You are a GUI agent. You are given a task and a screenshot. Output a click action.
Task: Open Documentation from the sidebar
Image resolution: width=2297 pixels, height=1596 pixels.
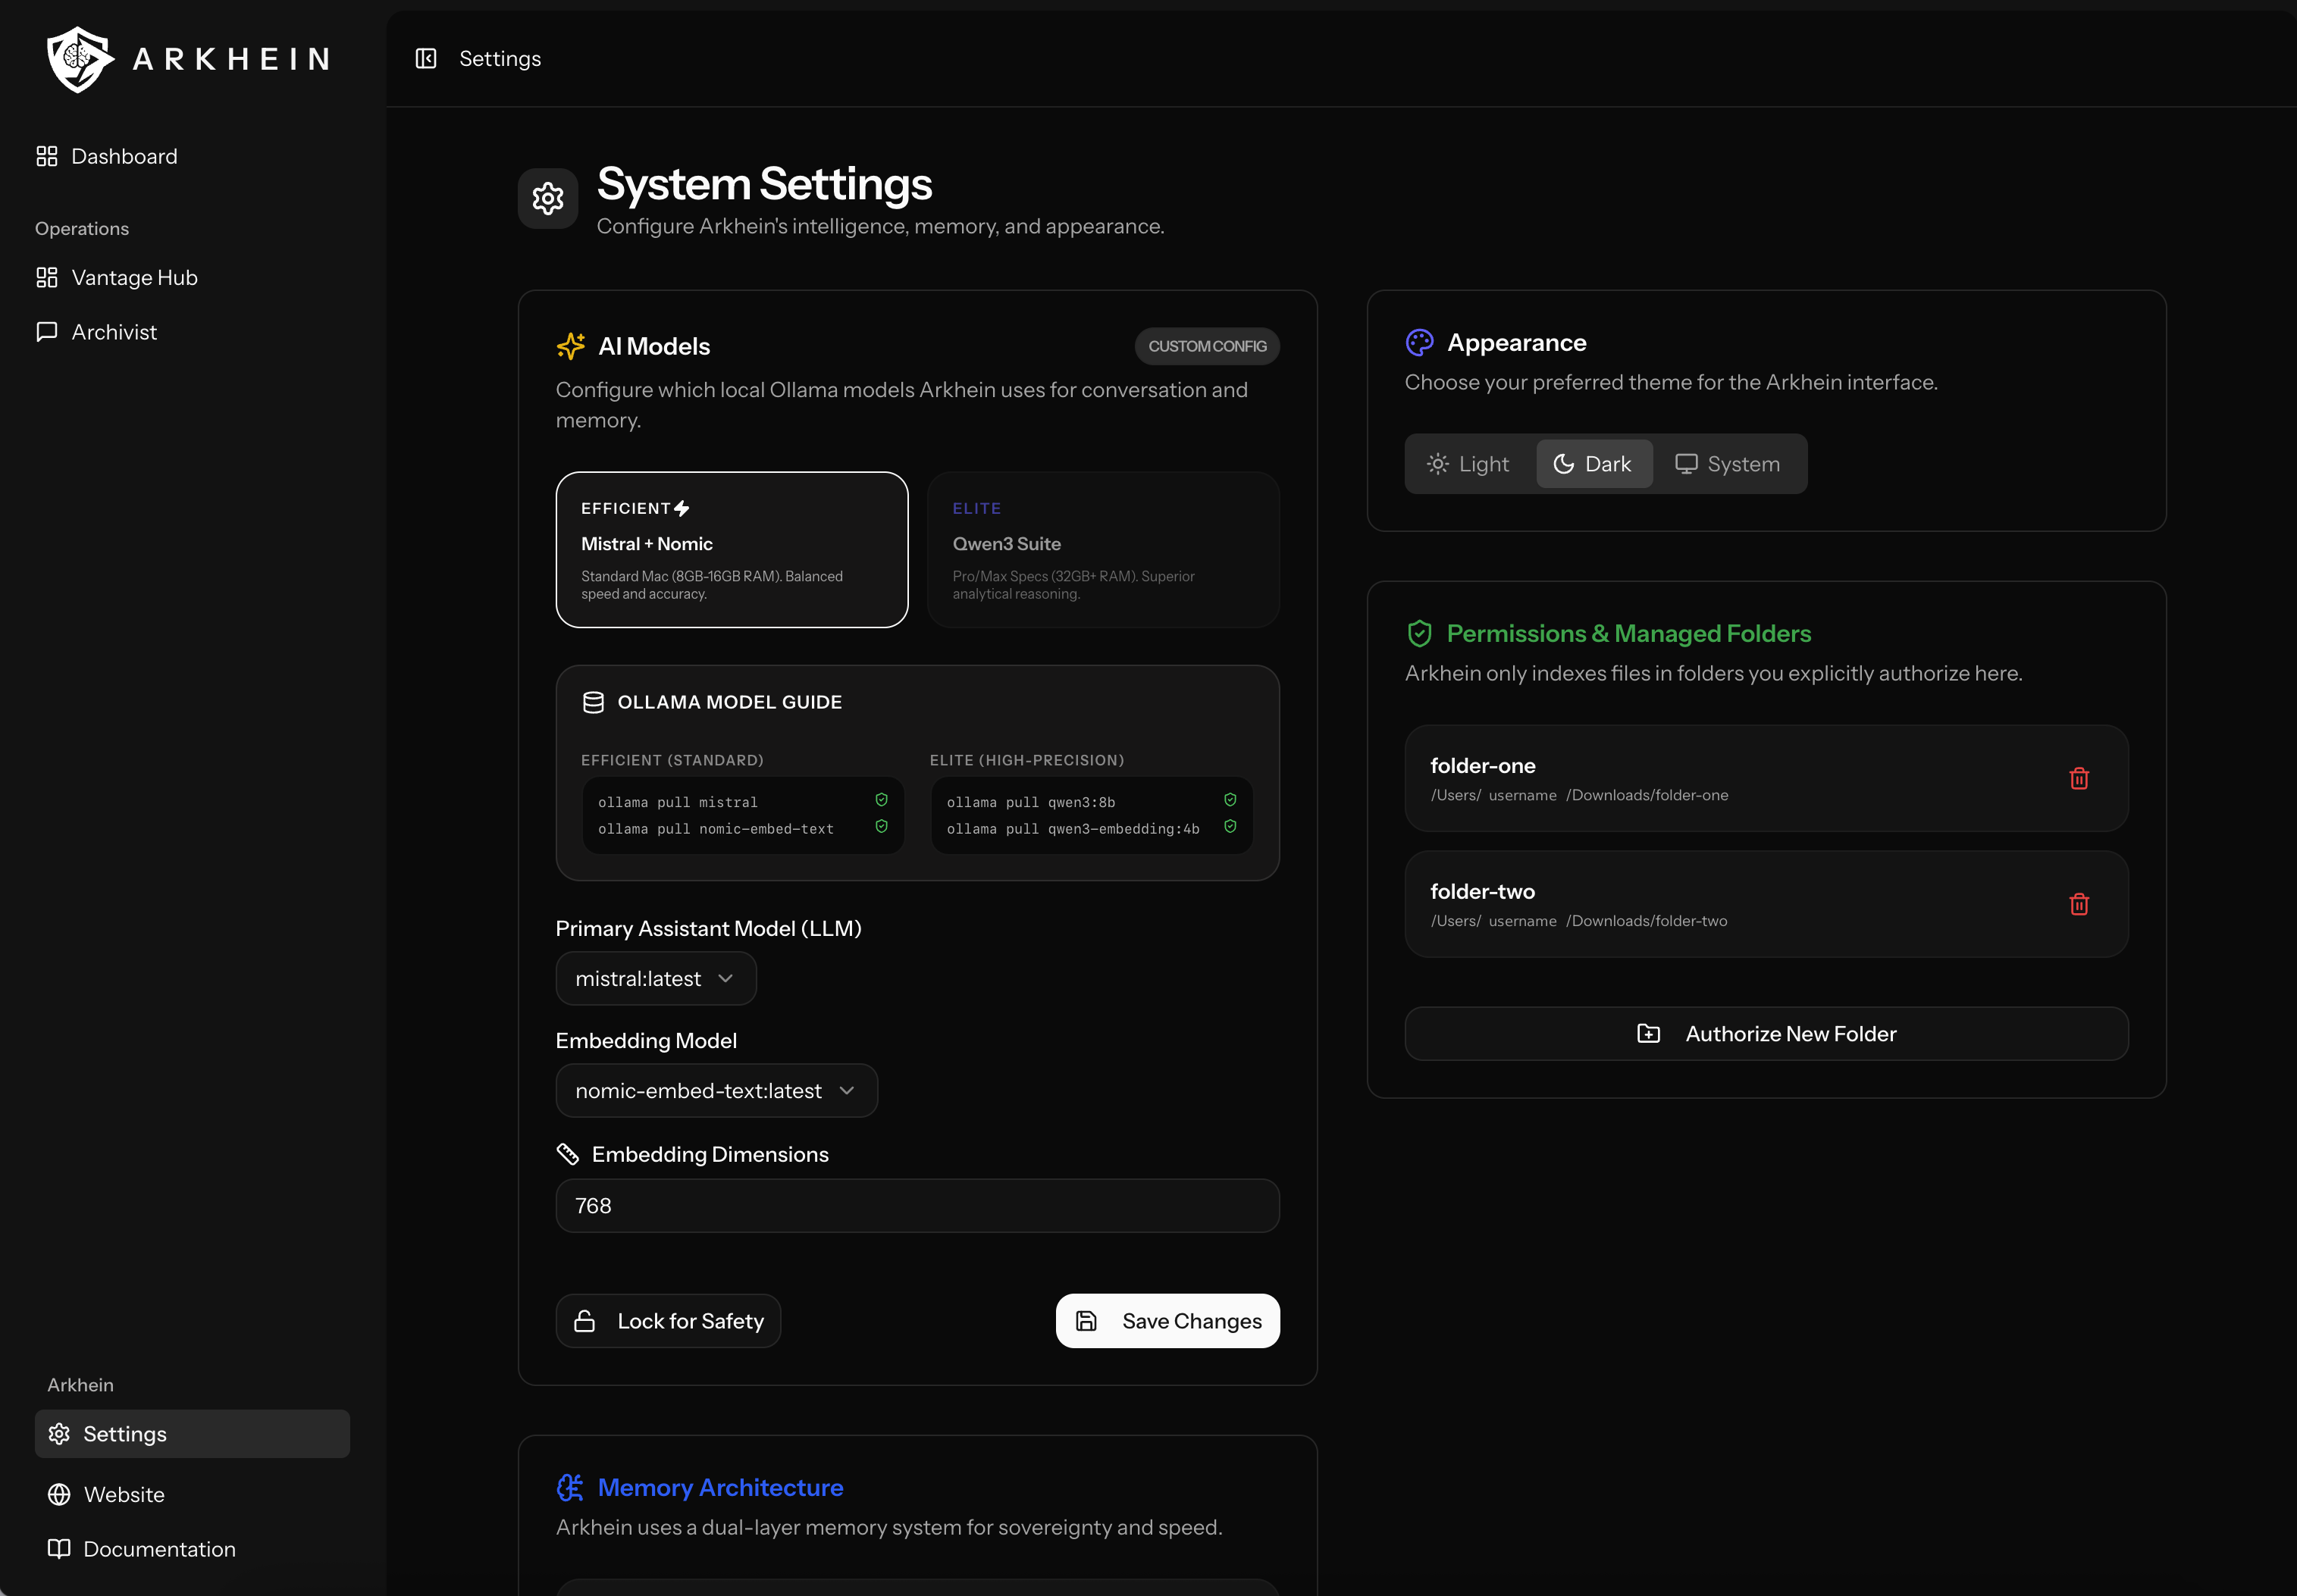click(x=158, y=1549)
